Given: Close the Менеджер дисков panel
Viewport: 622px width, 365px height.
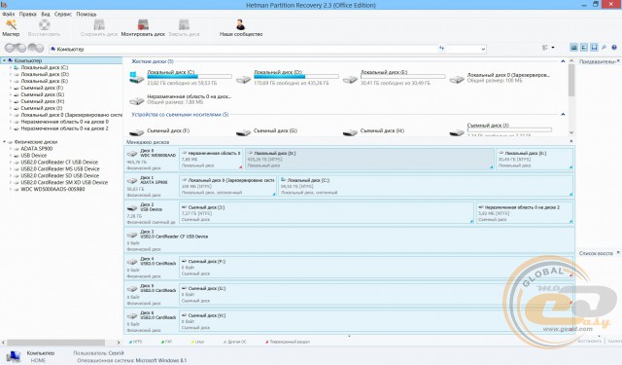Looking at the screenshot, I should pyautogui.click(x=571, y=141).
